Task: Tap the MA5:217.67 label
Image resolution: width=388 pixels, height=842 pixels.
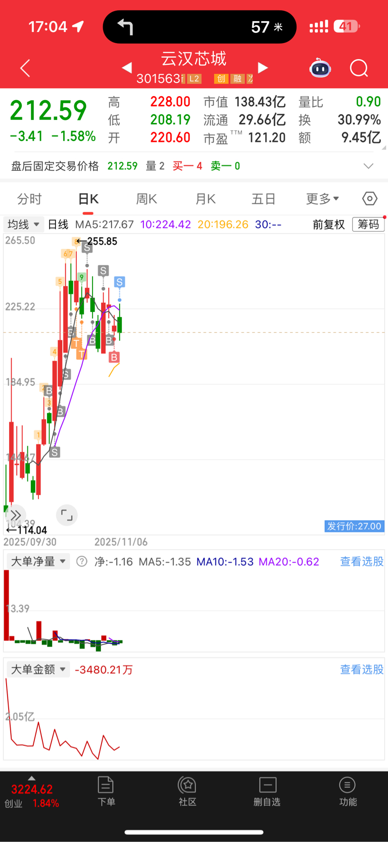Action: click(x=104, y=224)
